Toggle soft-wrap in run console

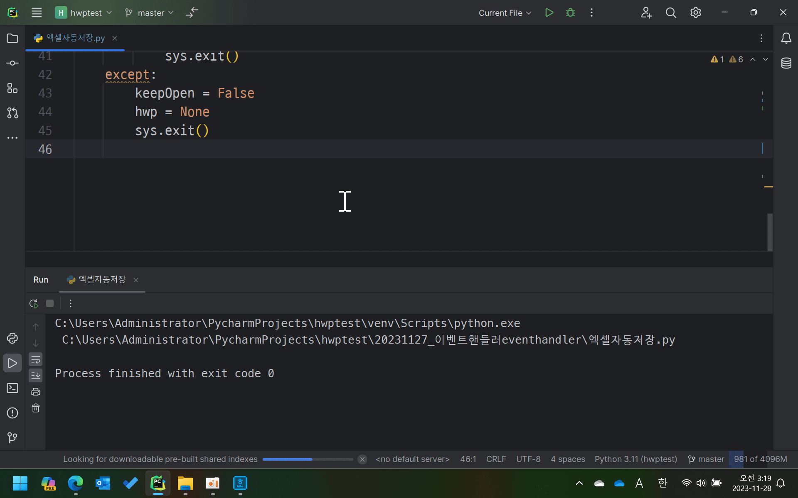[x=36, y=359]
